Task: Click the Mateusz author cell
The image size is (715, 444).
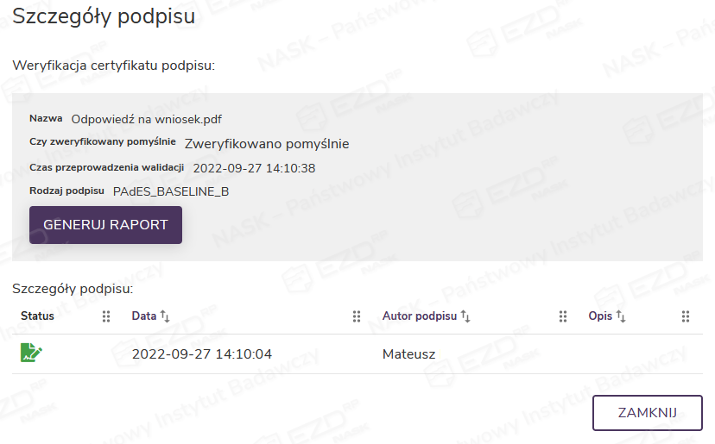Action: [408, 353]
